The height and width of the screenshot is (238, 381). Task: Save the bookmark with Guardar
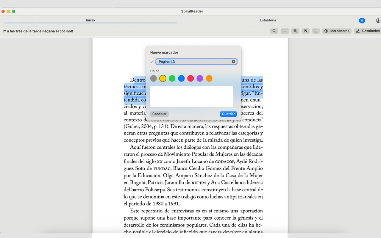(228, 114)
